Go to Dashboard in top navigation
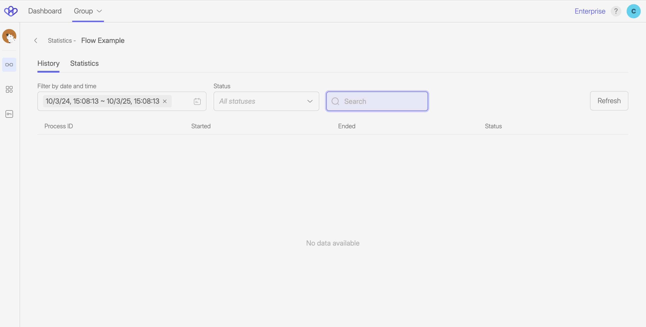Viewport: 646px width, 327px height. pyautogui.click(x=45, y=11)
